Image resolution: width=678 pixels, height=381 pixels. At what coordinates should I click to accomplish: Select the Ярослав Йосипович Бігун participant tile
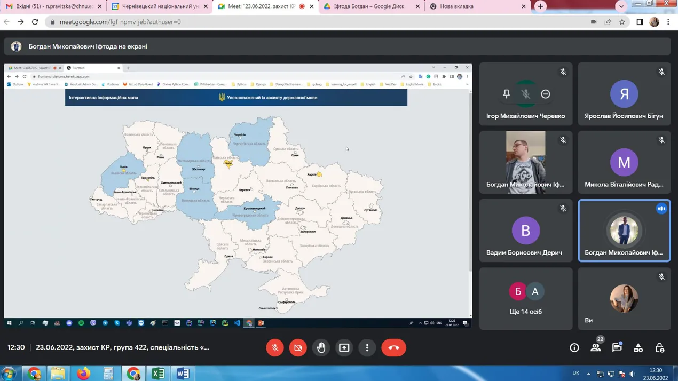[x=624, y=94]
